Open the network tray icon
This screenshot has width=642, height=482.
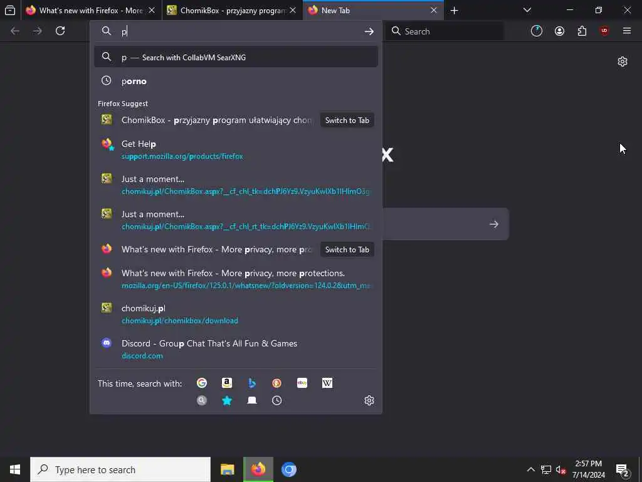coord(546,469)
